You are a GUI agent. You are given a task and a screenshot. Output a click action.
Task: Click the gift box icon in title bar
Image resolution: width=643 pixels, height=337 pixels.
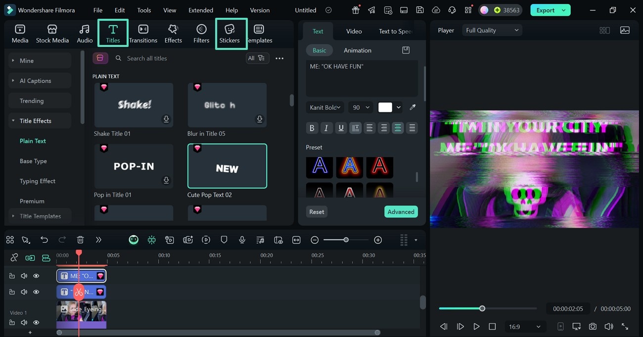(356, 10)
